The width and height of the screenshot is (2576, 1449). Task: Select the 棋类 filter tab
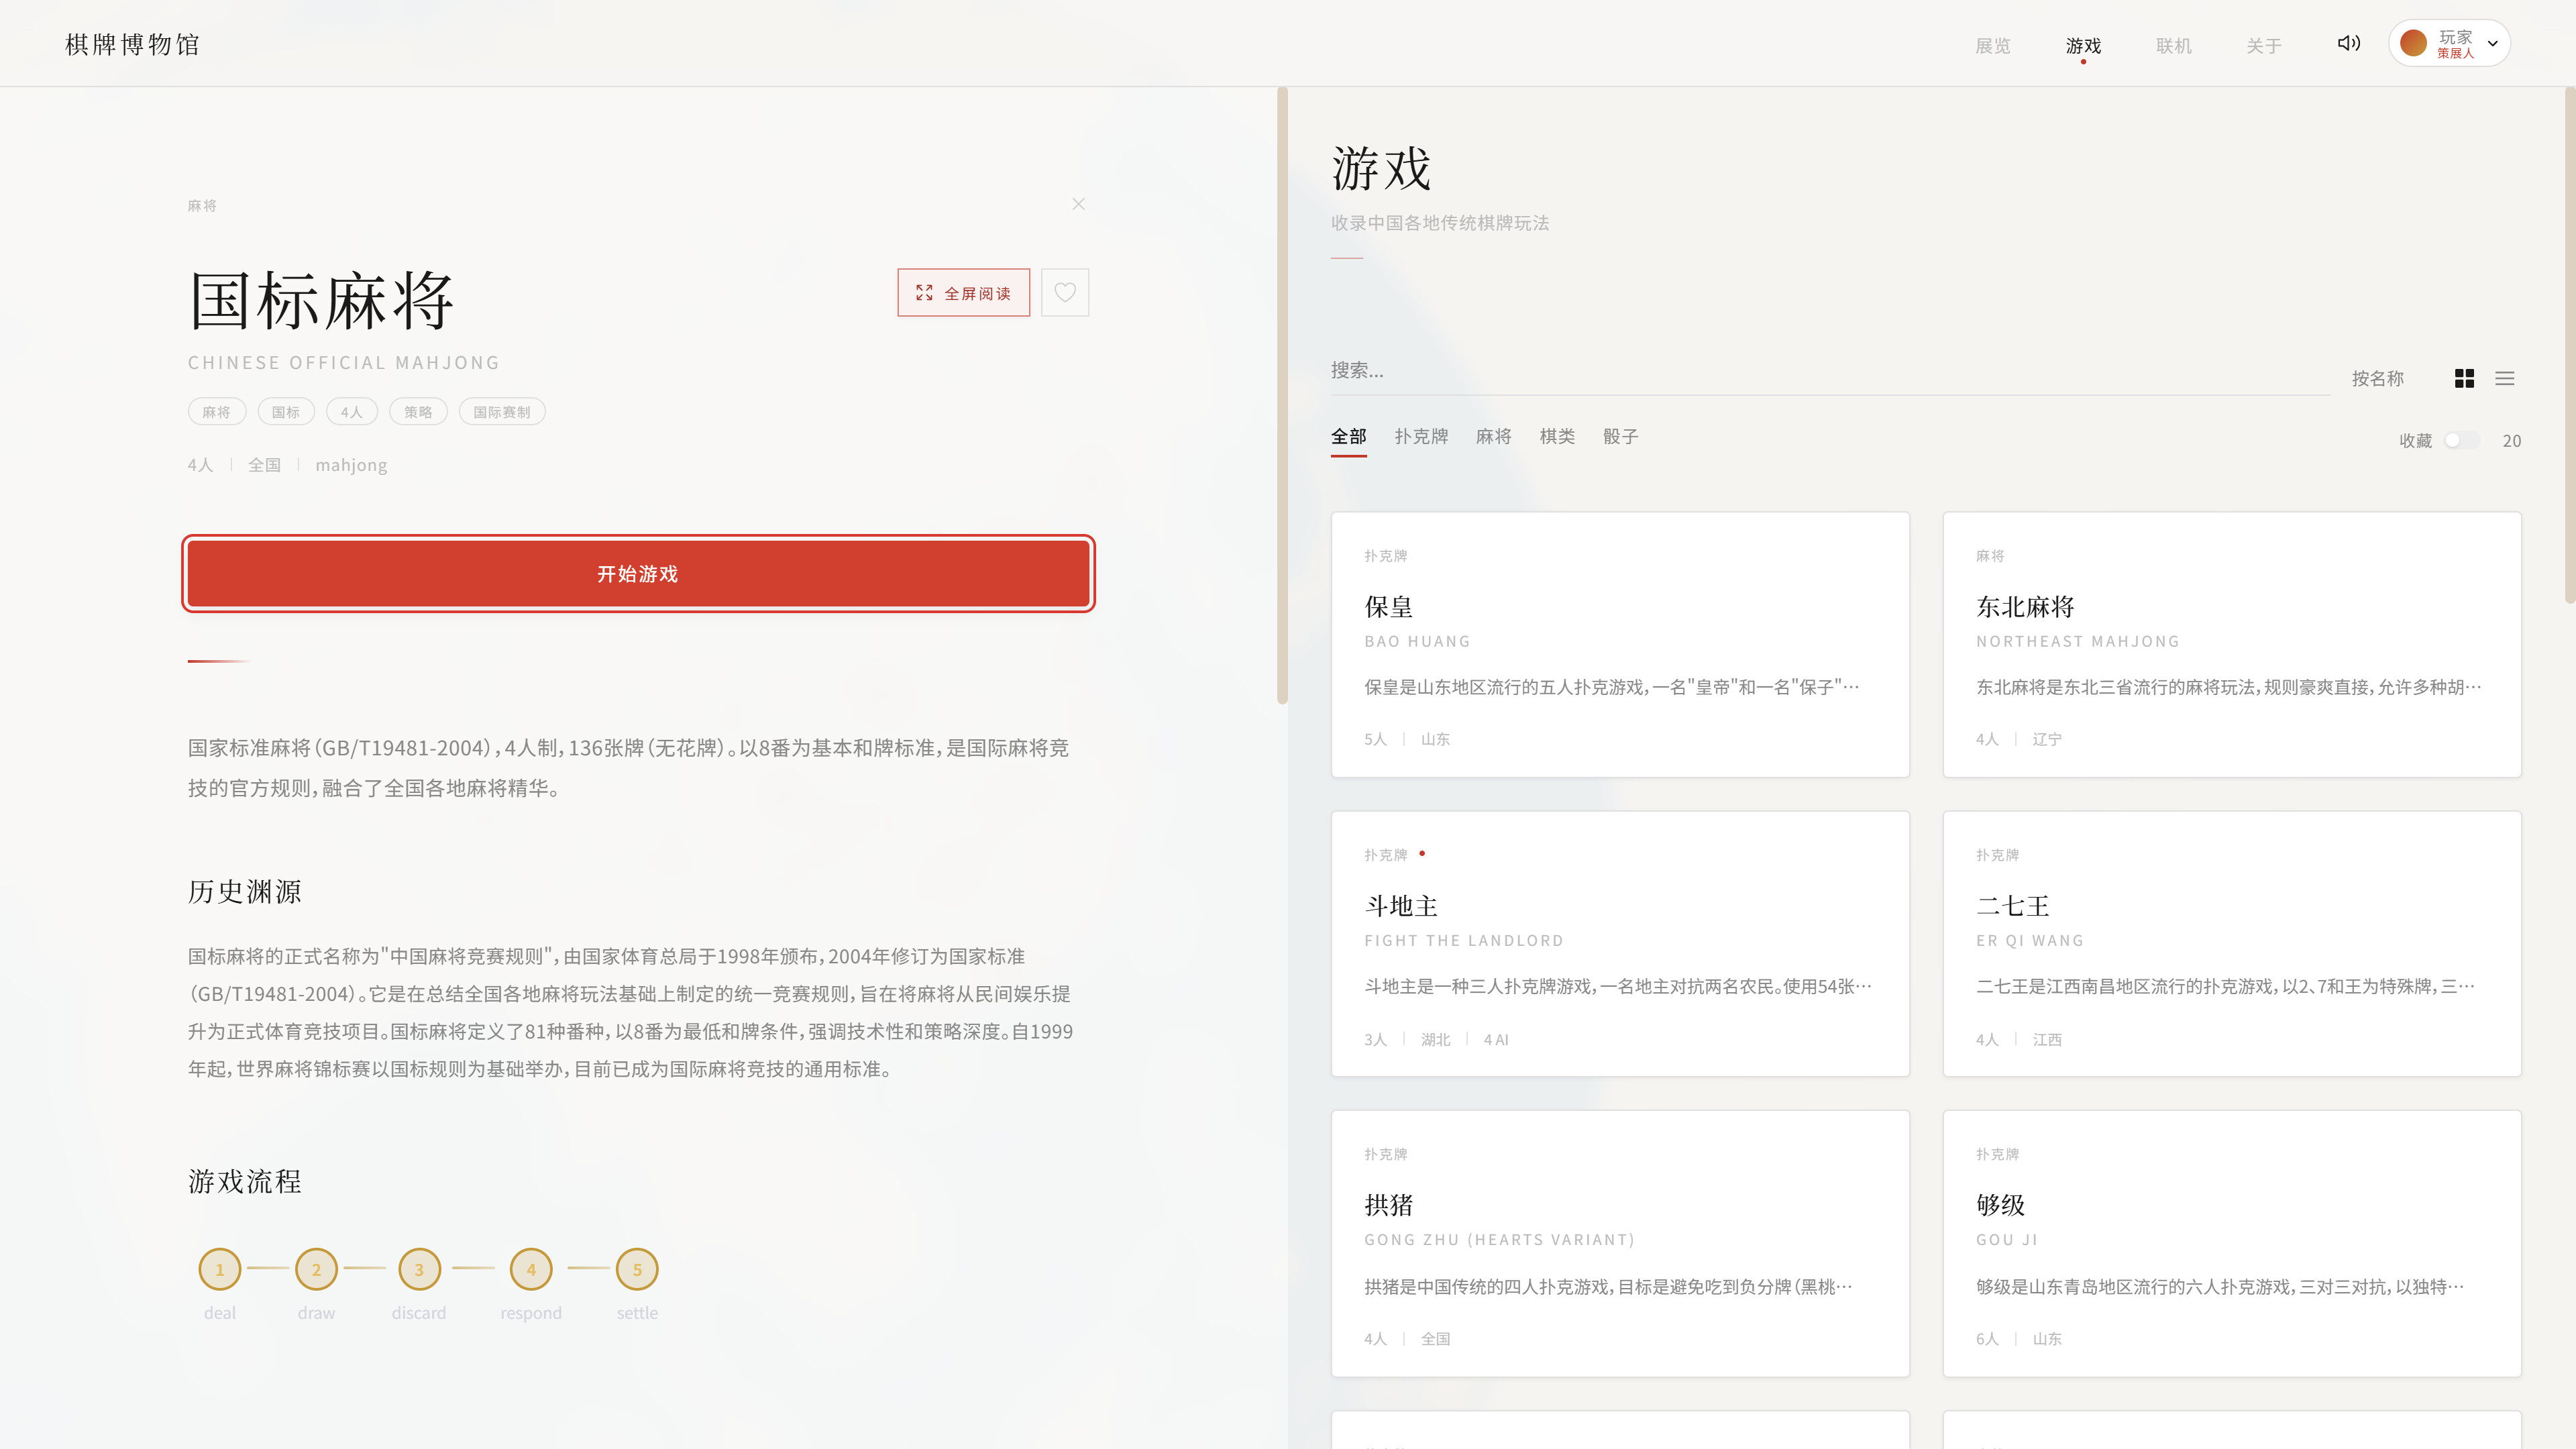(1557, 437)
